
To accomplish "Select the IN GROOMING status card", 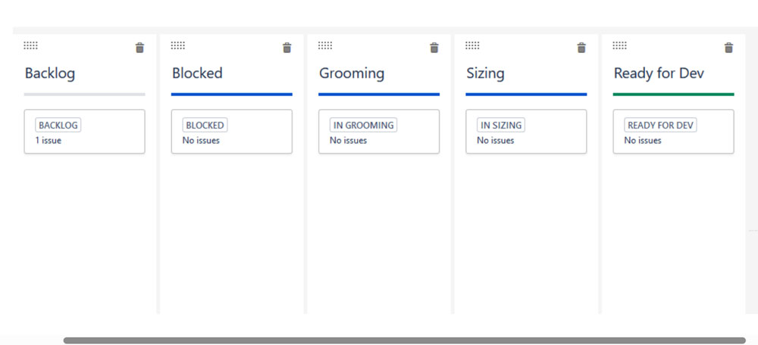I will pyautogui.click(x=379, y=131).
